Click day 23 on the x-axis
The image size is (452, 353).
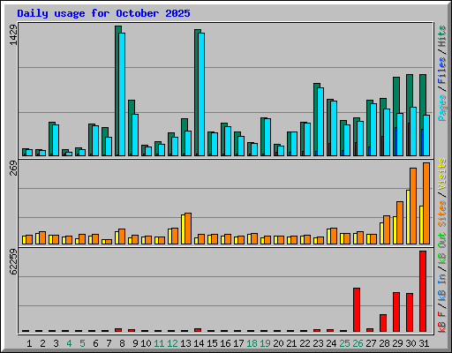point(318,343)
